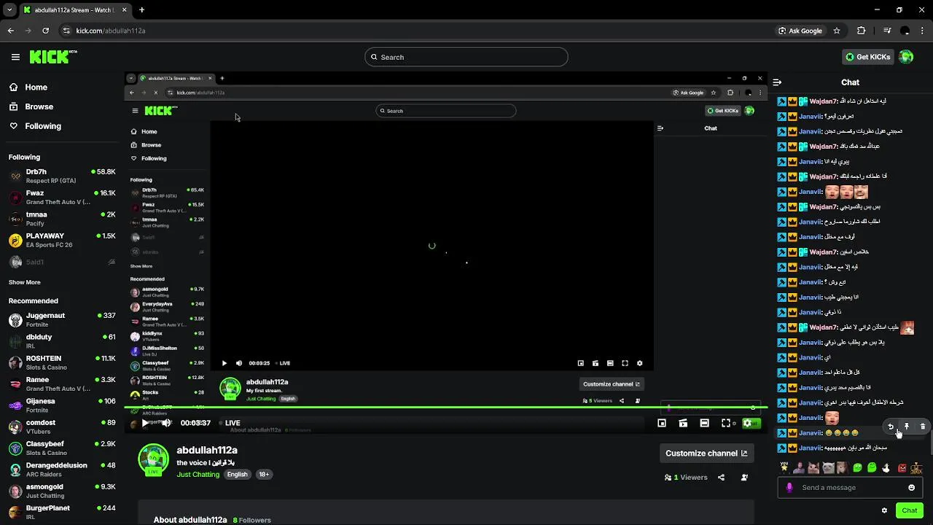Open chat settings gear beside Chat button

(884, 510)
